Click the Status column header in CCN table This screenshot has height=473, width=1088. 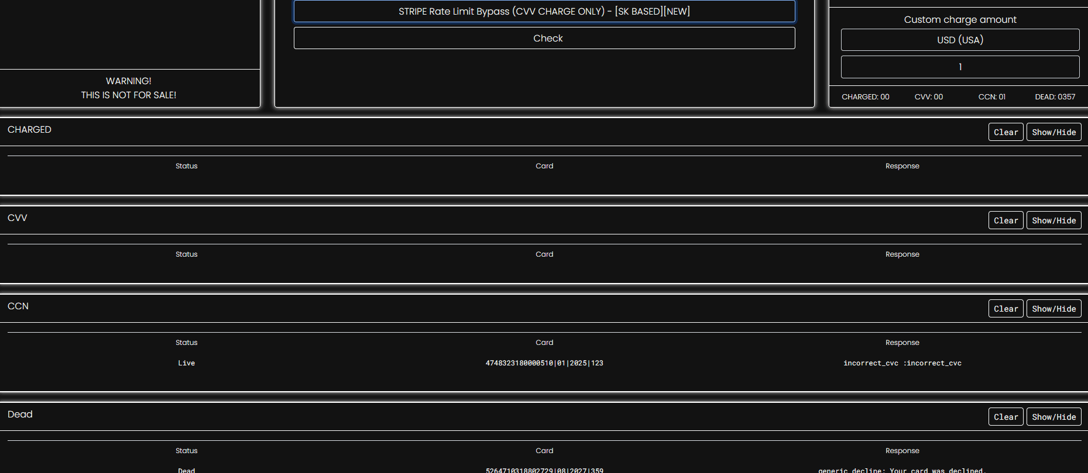[187, 343]
